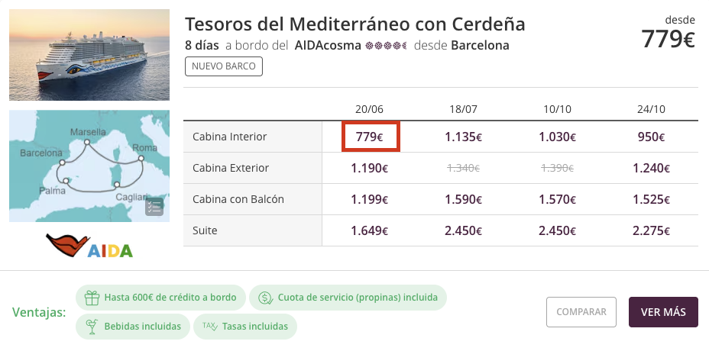Image resolution: width=709 pixels, height=351 pixels.
Task: Click the Bebidas incluidas advantage badge
Action: (x=132, y=326)
